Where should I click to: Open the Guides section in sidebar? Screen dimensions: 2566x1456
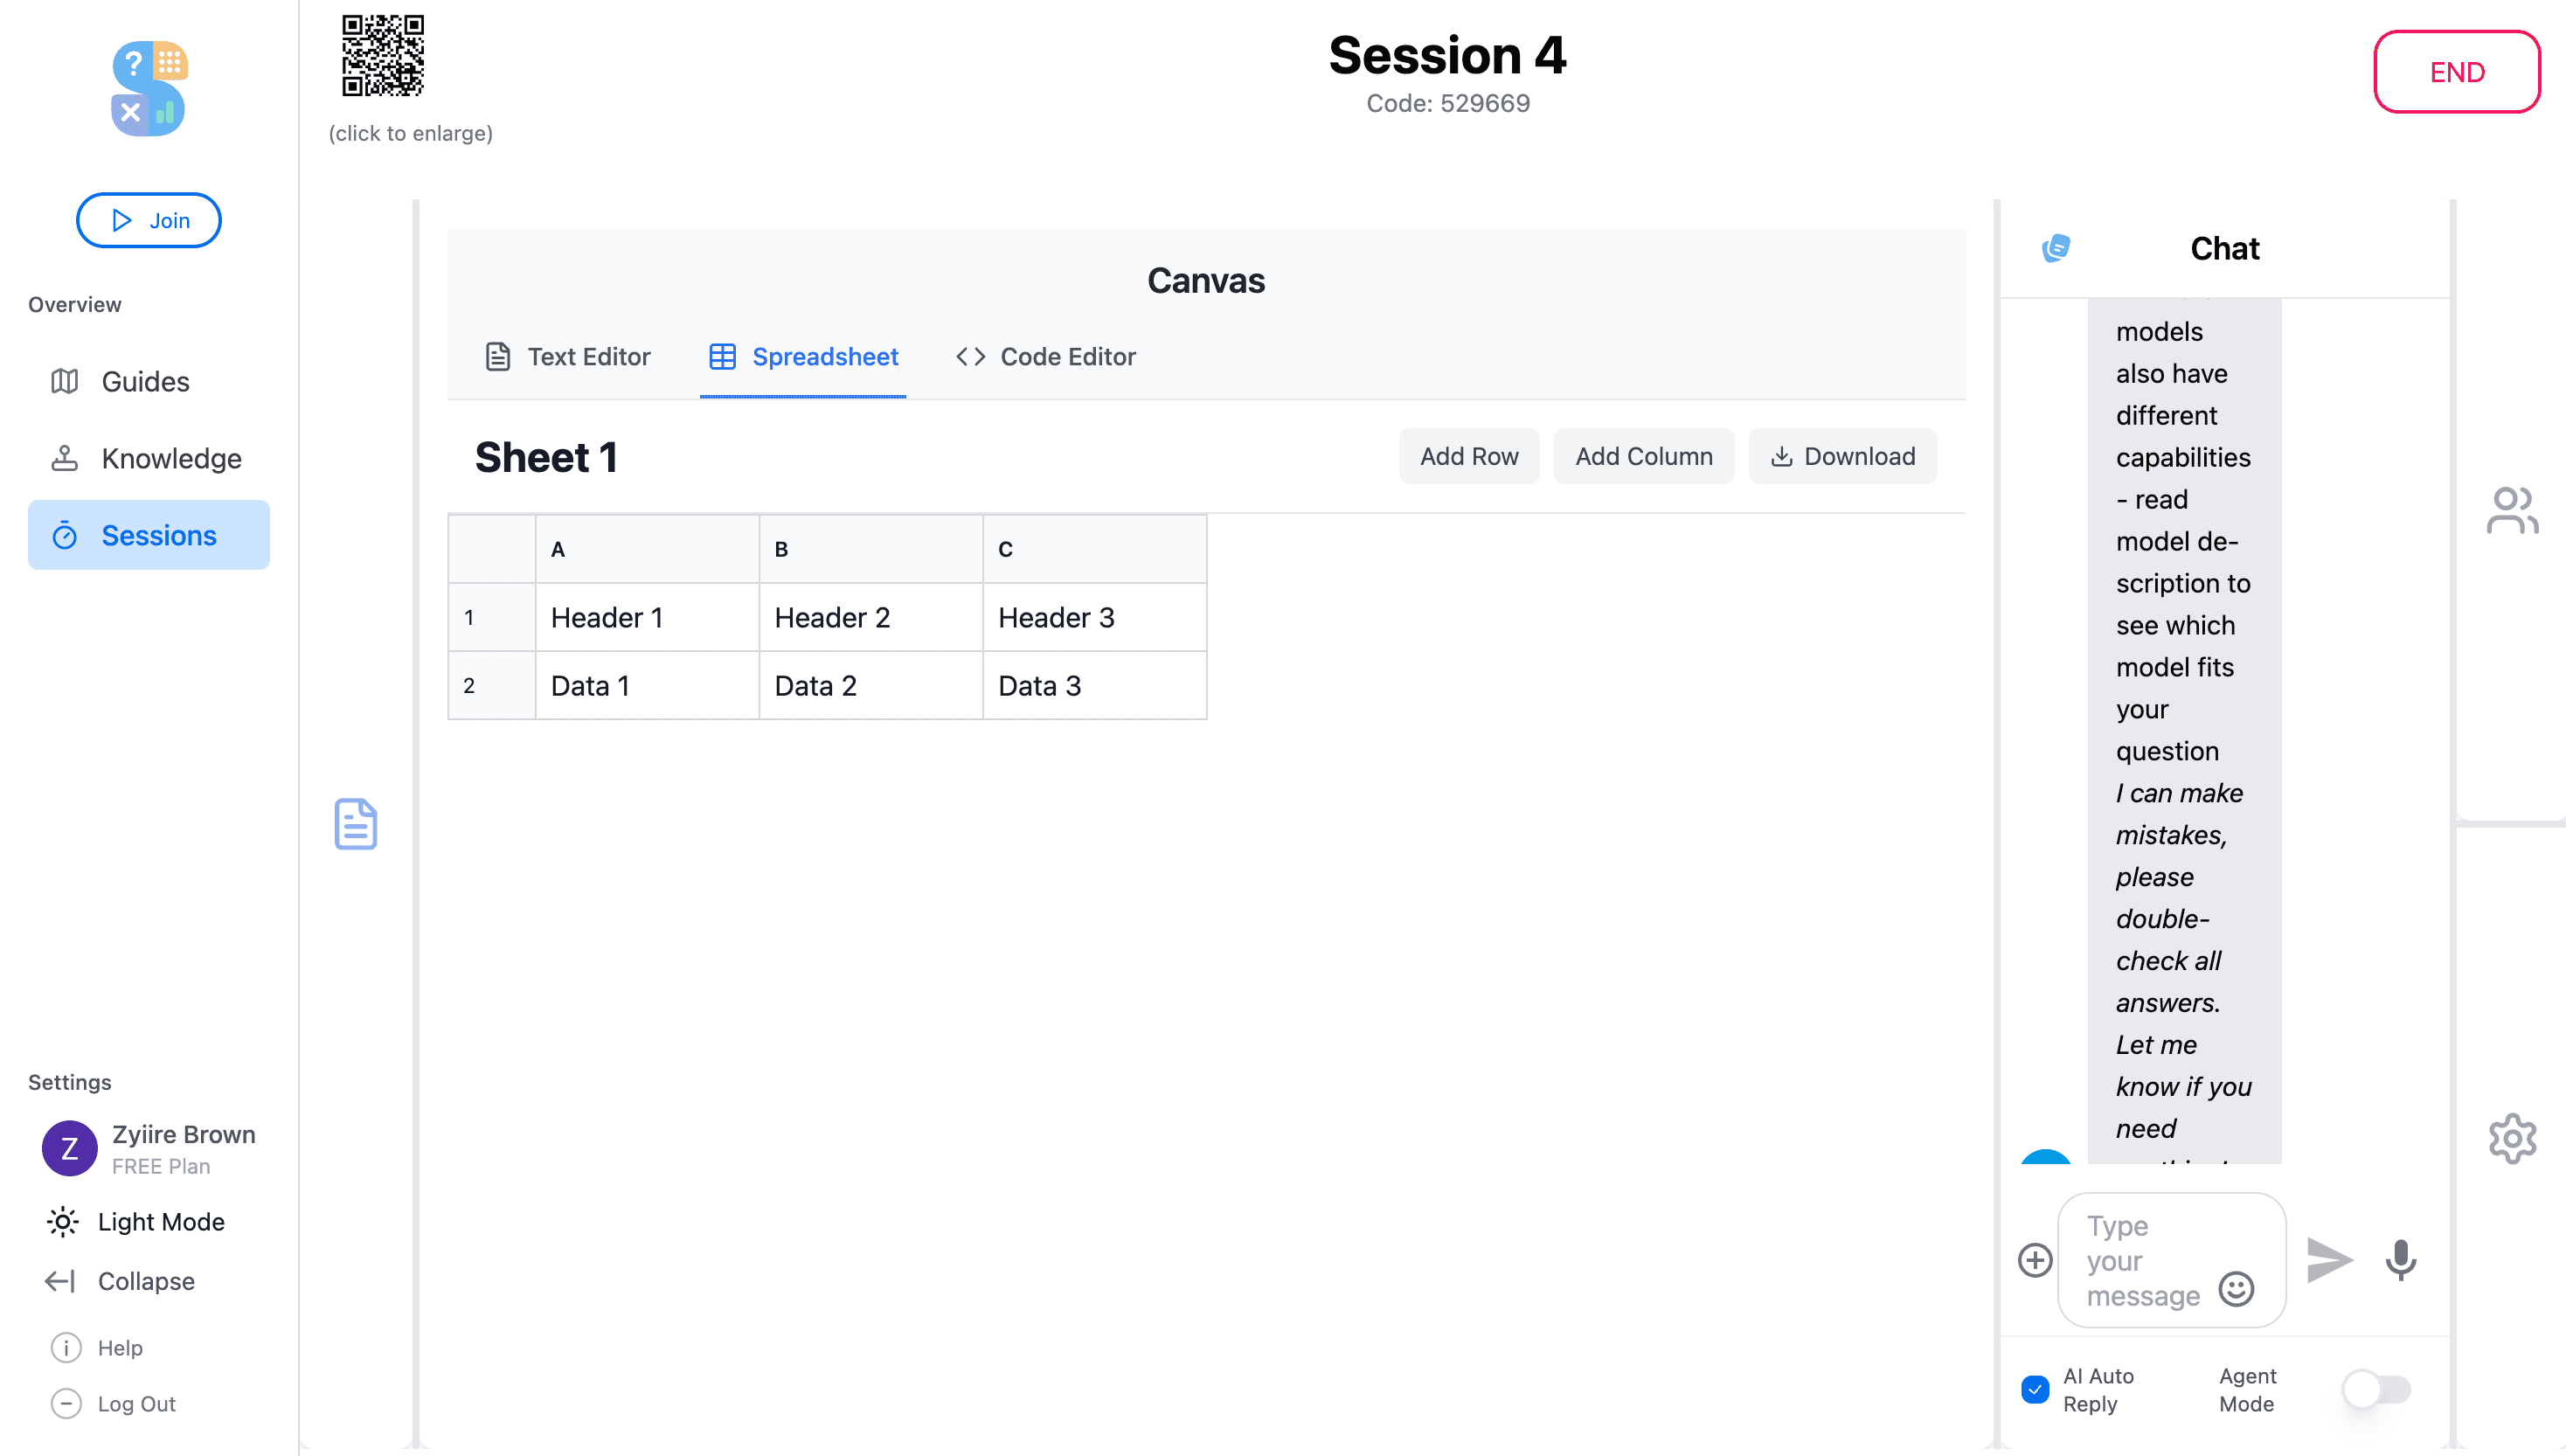144,381
